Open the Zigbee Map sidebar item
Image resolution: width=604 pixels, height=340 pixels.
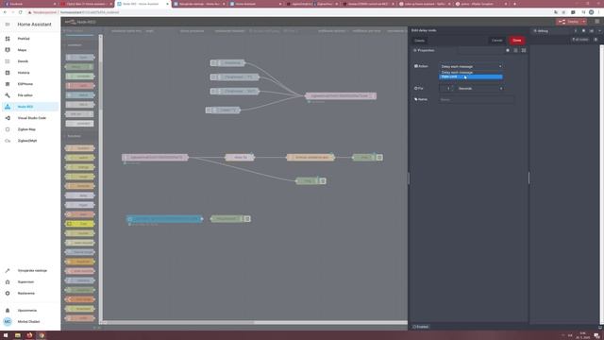[x=30, y=129]
